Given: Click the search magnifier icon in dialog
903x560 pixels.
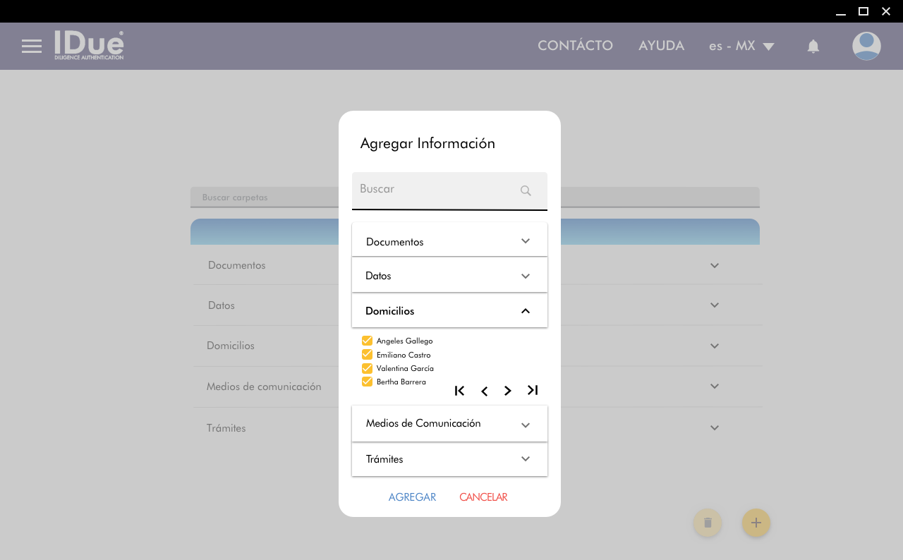Looking at the screenshot, I should (x=526, y=190).
